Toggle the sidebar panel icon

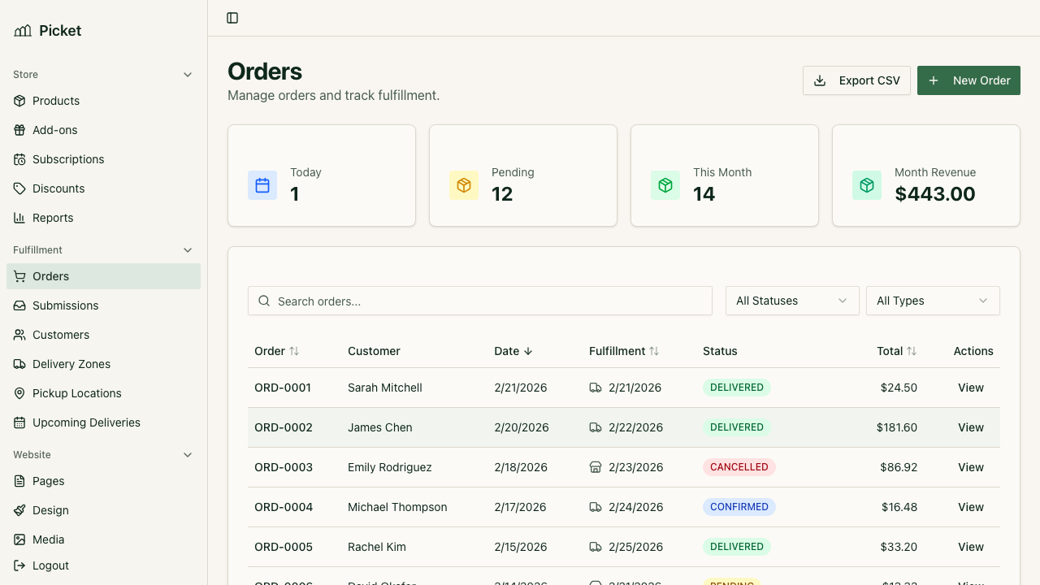coord(232,18)
